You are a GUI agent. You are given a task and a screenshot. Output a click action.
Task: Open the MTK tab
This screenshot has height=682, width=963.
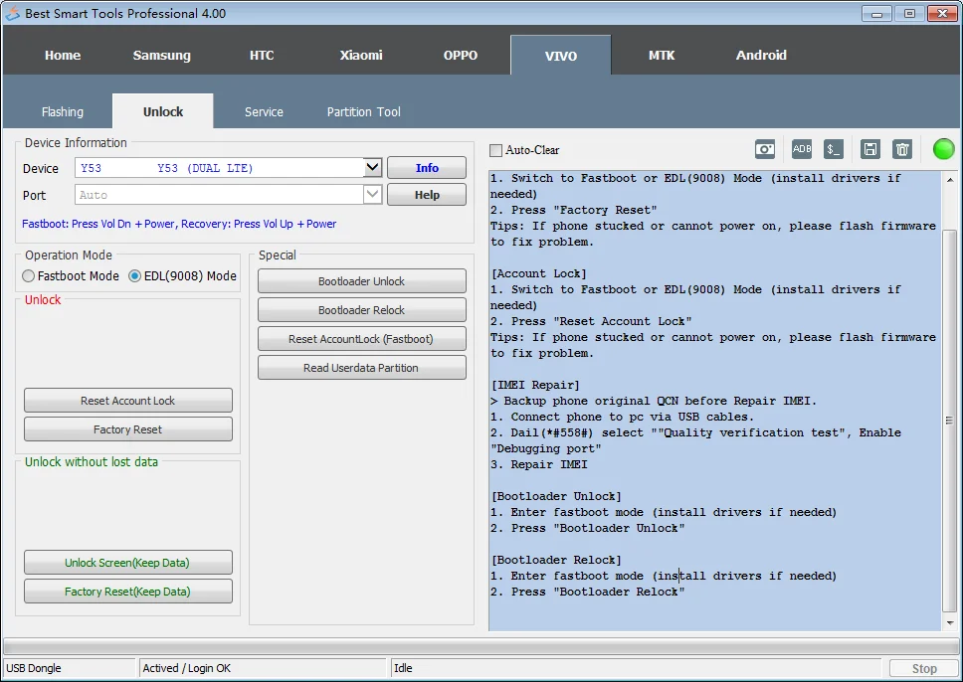[662, 56]
